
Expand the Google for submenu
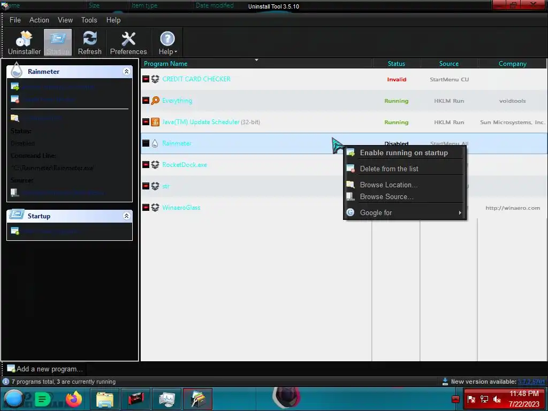pyautogui.click(x=405, y=212)
